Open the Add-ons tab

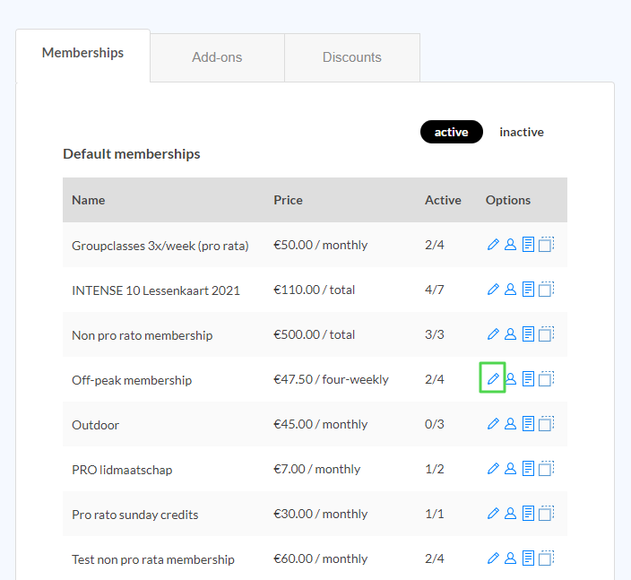[217, 57]
